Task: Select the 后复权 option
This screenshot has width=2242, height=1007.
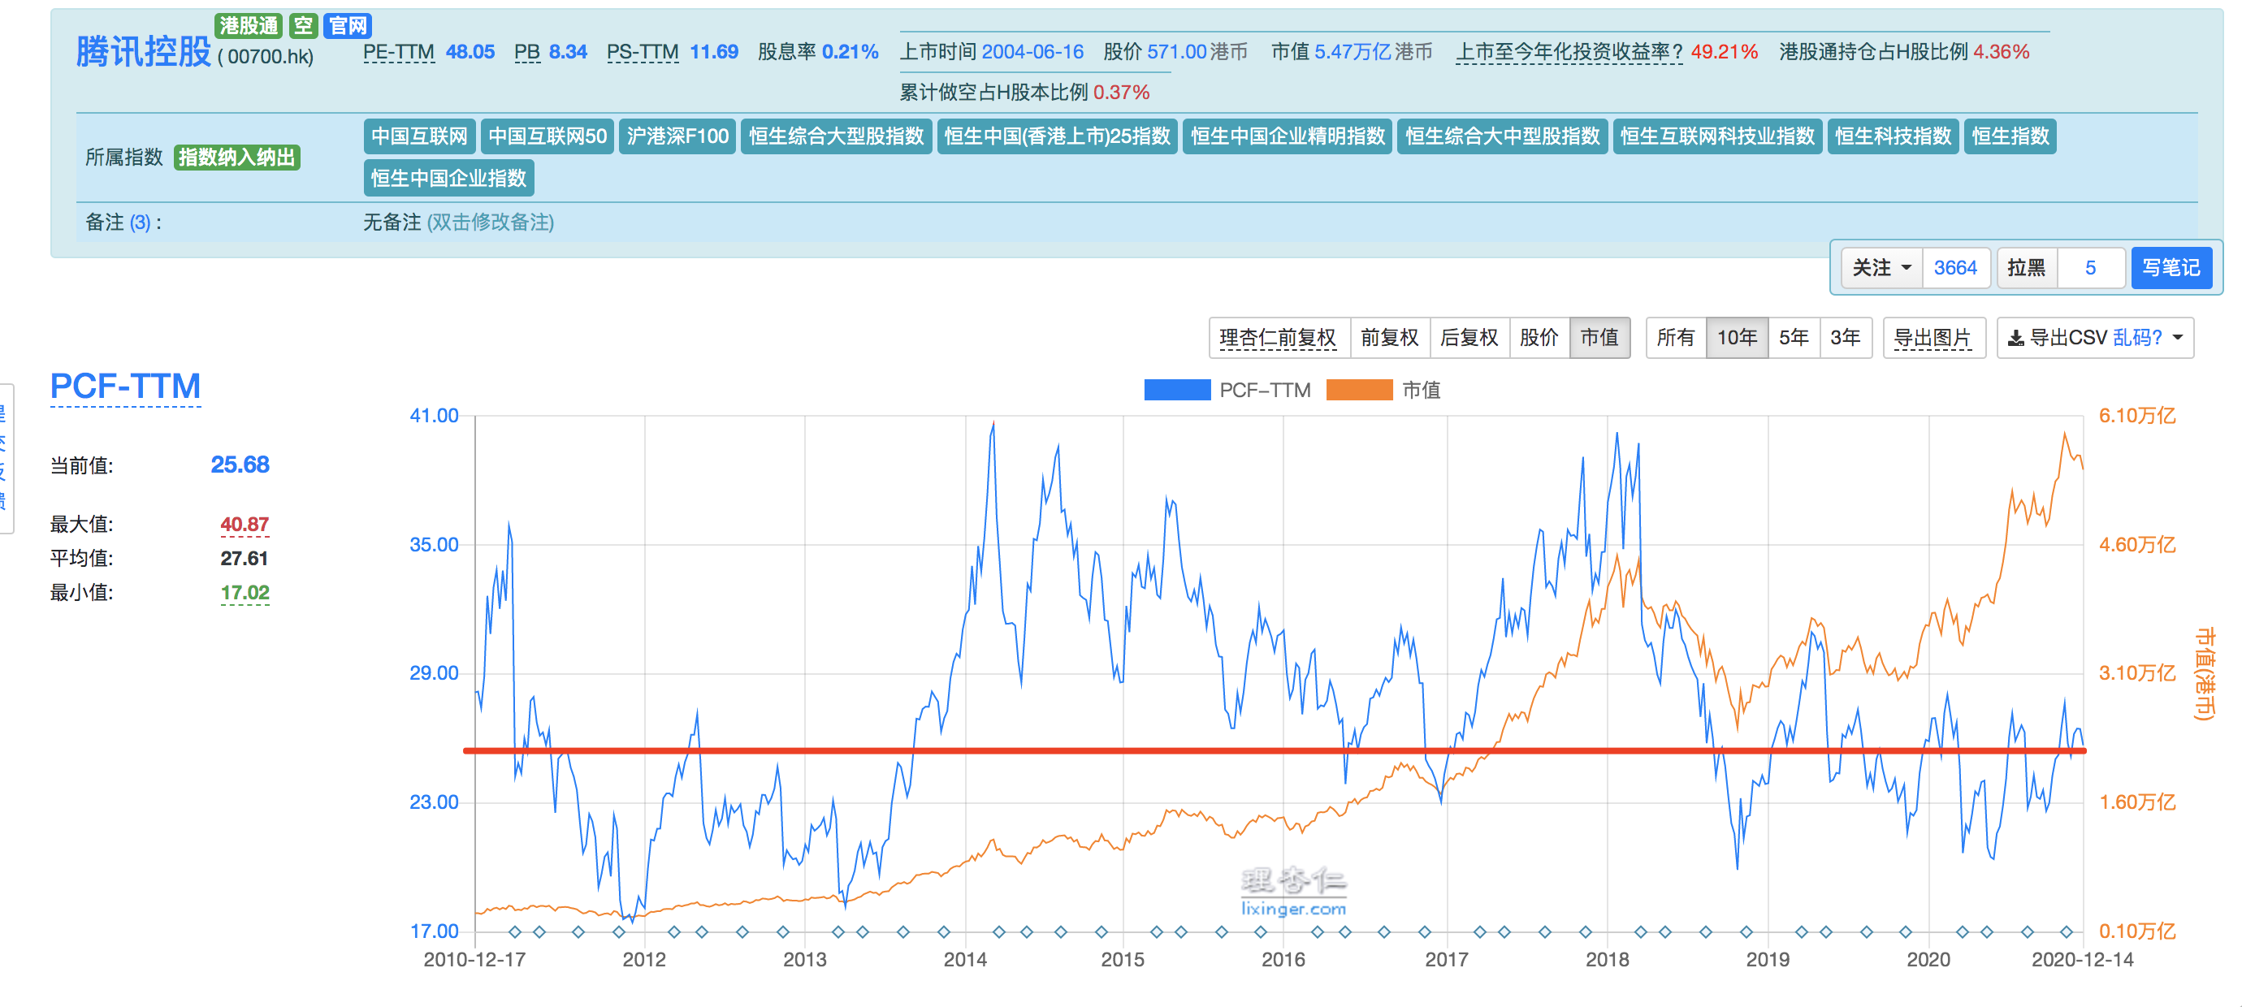Action: click(1469, 338)
